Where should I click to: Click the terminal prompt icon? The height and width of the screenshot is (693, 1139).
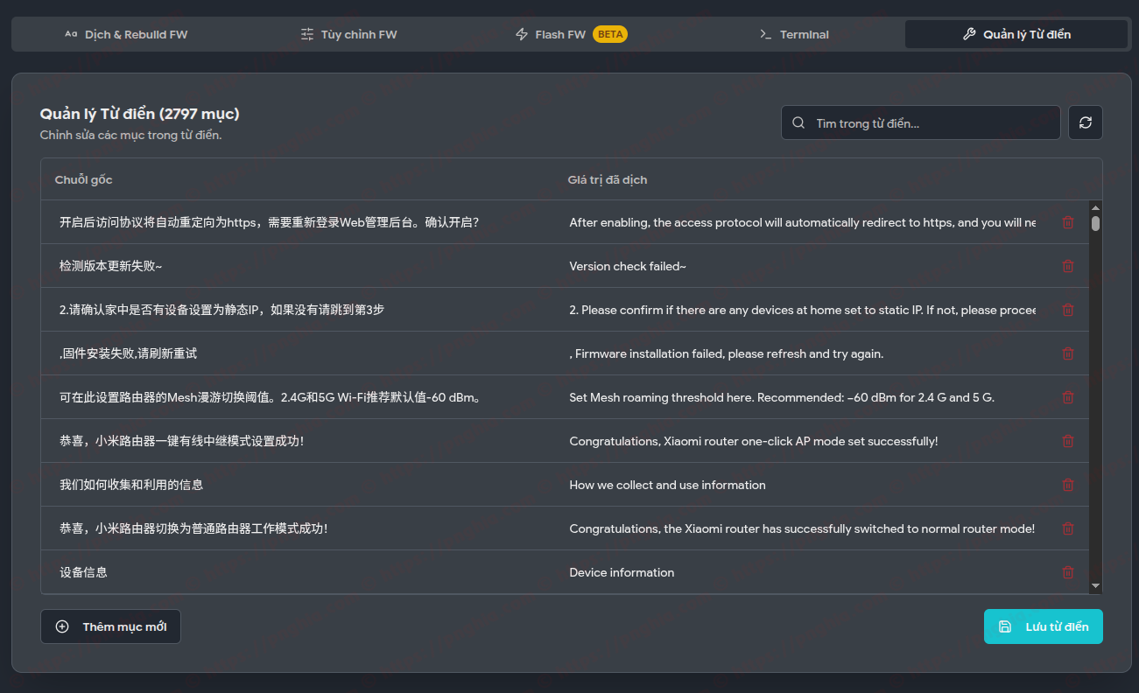(765, 34)
